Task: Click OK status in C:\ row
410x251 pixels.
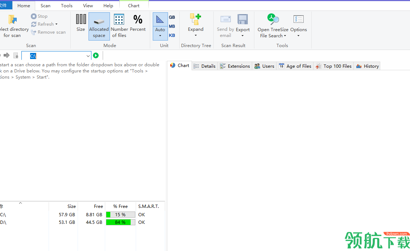Action: point(142,214)
